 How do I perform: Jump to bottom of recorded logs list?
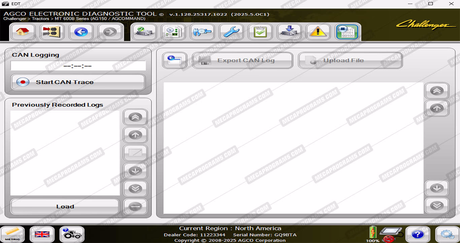coord(135,189)
